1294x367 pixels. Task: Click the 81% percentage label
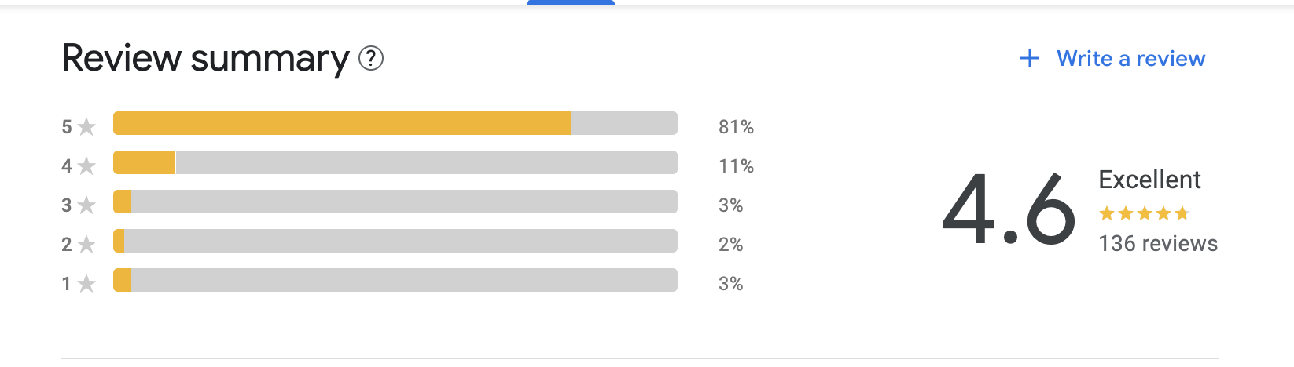[736, 126]
